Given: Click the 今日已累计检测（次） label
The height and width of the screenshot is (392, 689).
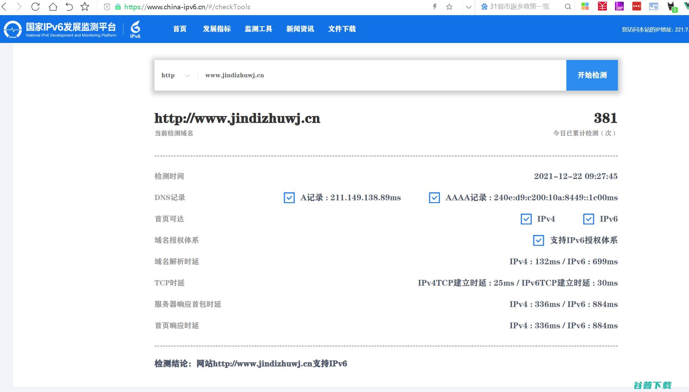Looking at the screenshot, I should click(x=585, y=133).
